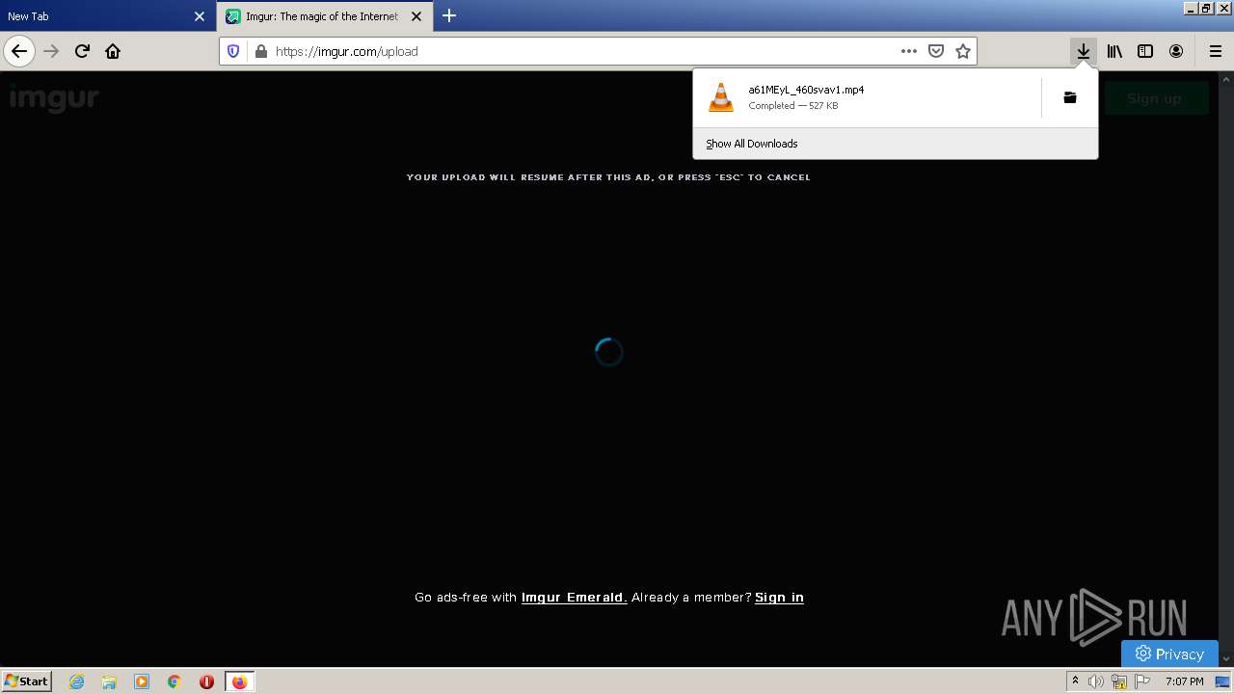Open downloaded file a61MEyL_460svav1.mp4
Viewport: 1234px width, 694px height.
coord(866,97)
